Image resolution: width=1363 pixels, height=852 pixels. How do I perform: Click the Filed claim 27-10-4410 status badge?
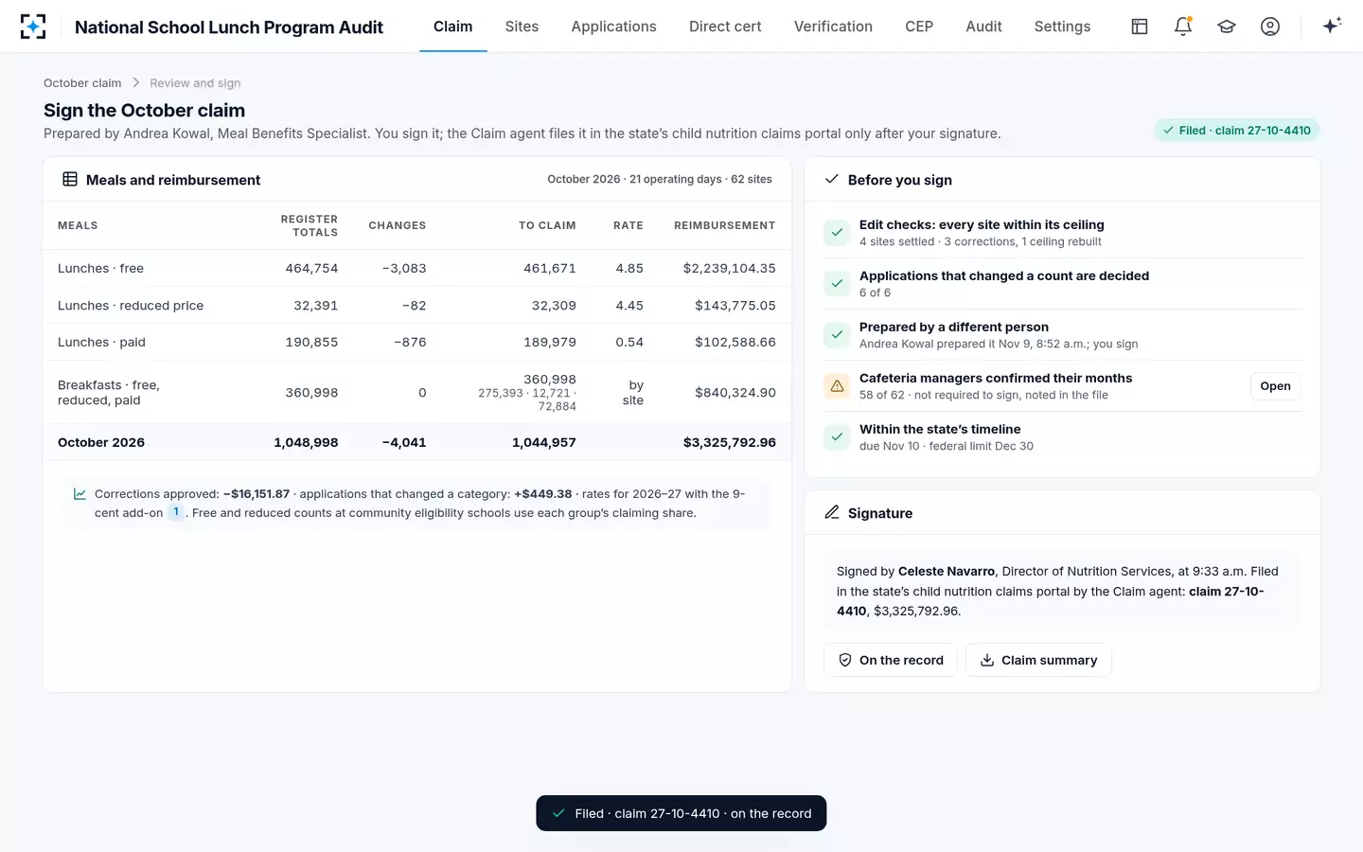point(1236,131)
